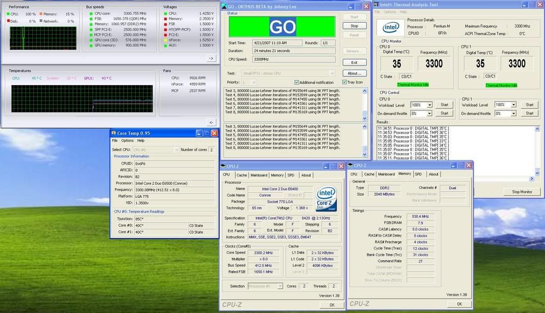Screen dimensions: 545x313
Task: Switch to the SPD tab in CPU-Z
Action: [290, 175]
